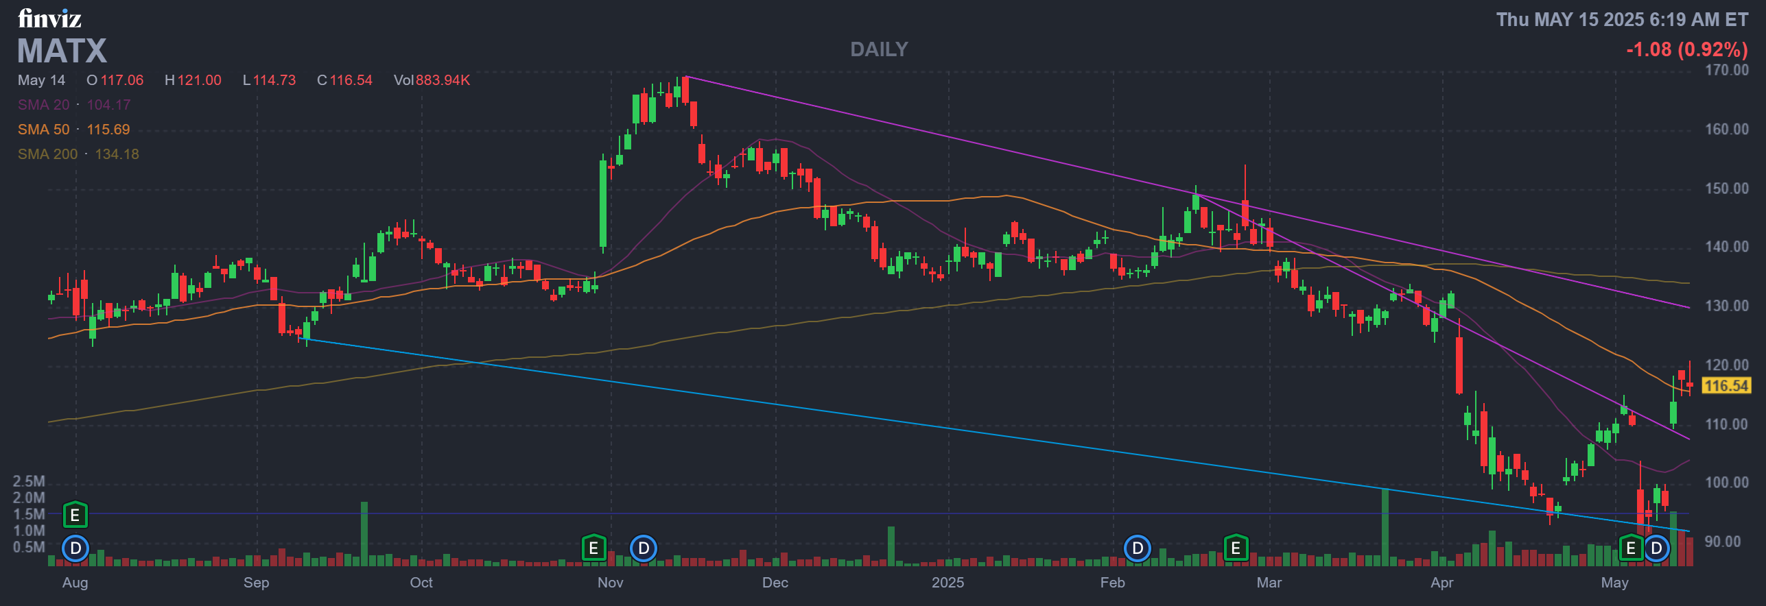Click the Sep month label
This screenshot has height=606, width=1766.
click(256, 583)
